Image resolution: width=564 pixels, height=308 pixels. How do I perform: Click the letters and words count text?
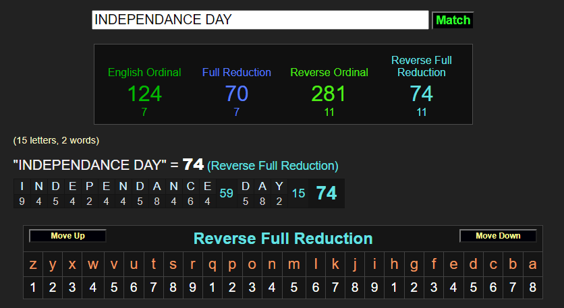(56, 140)
